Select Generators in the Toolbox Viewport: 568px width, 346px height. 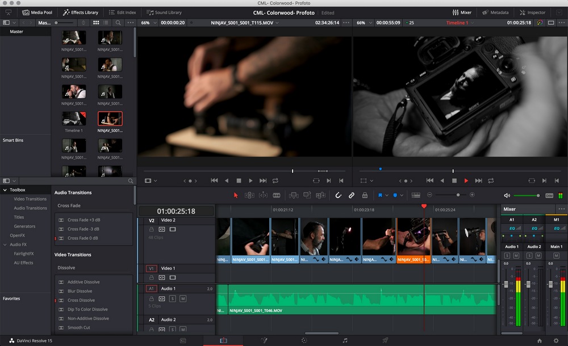tap(24, 226)
